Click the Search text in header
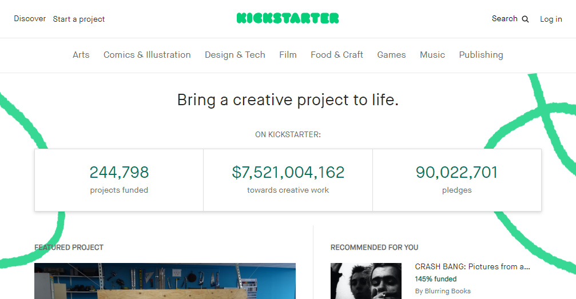The image size is (576, 299). pyautogui.click(x=505, y=19)
